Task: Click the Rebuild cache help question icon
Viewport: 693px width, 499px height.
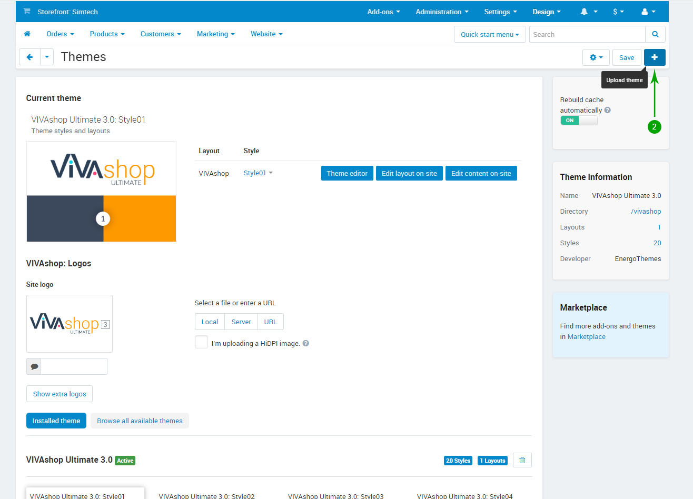Action: click(607, 110)
